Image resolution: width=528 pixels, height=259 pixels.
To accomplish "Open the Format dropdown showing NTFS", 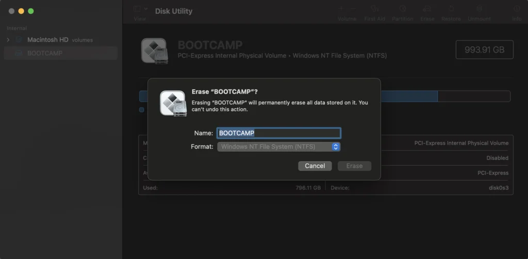I will click(x=279, y=147).
